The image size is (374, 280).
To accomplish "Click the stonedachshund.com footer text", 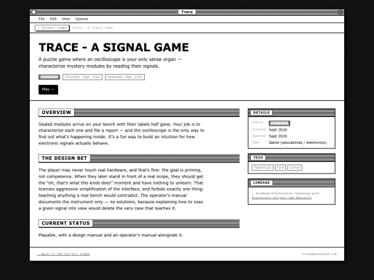I will (x=319, y=254).
